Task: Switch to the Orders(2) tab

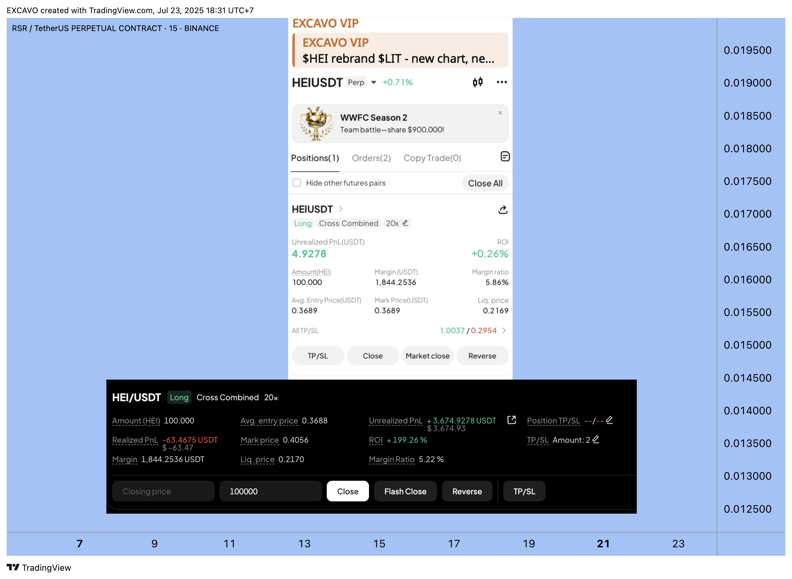Action: point(371,158)
